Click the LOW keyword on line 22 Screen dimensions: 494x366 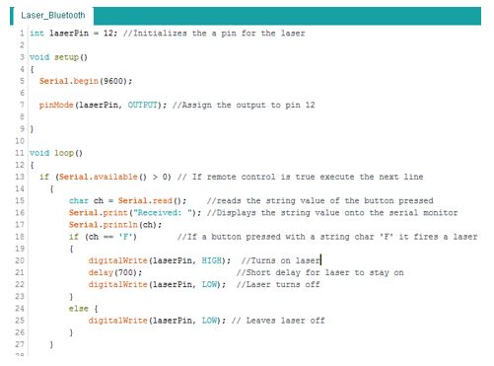click(x=209, y=284)
